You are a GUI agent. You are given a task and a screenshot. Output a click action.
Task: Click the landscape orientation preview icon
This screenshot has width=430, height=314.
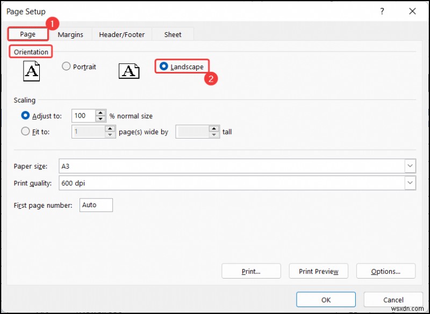pos(129,70)
